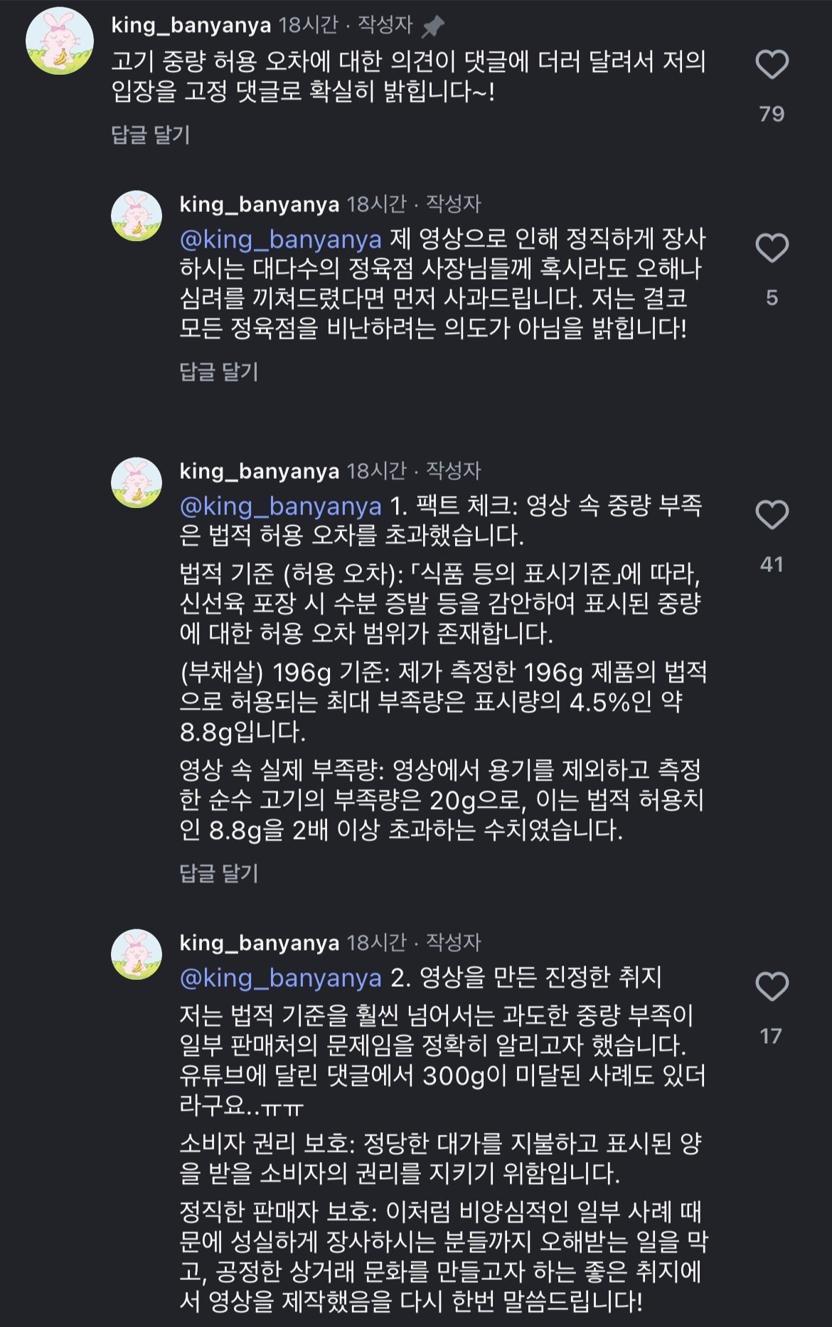Tap the avatar next to the '1. 팩트 체크' reply

pos(137,482)
